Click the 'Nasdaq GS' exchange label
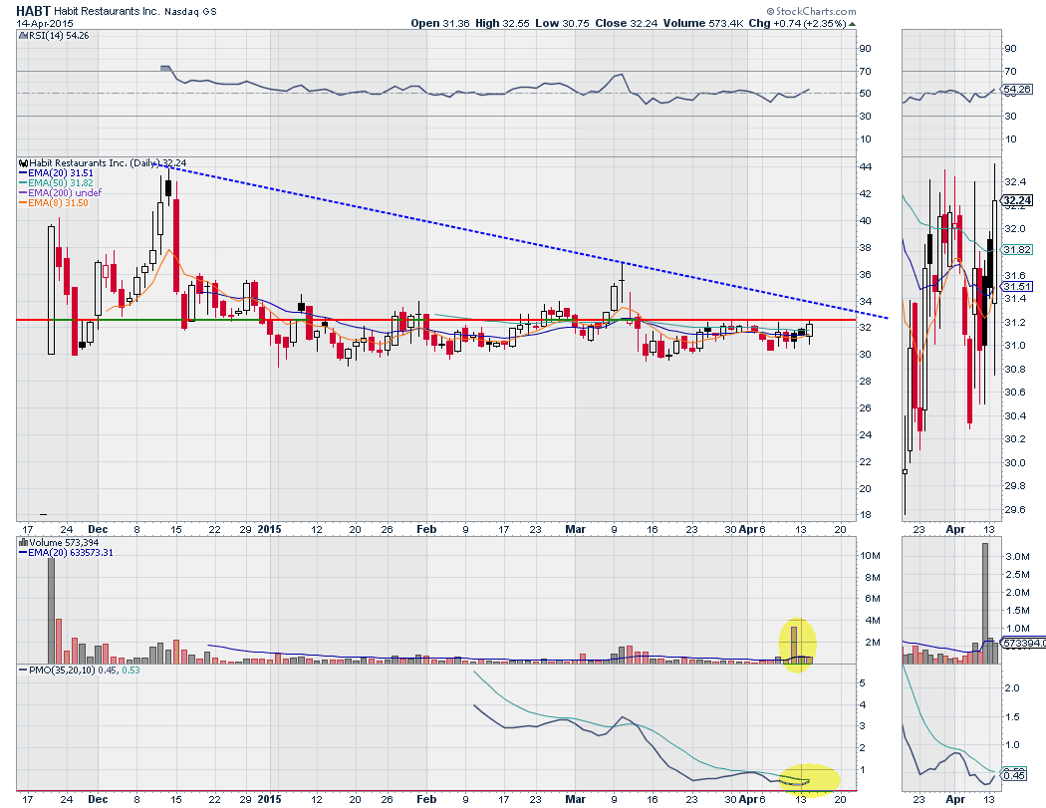 [190, 11]
